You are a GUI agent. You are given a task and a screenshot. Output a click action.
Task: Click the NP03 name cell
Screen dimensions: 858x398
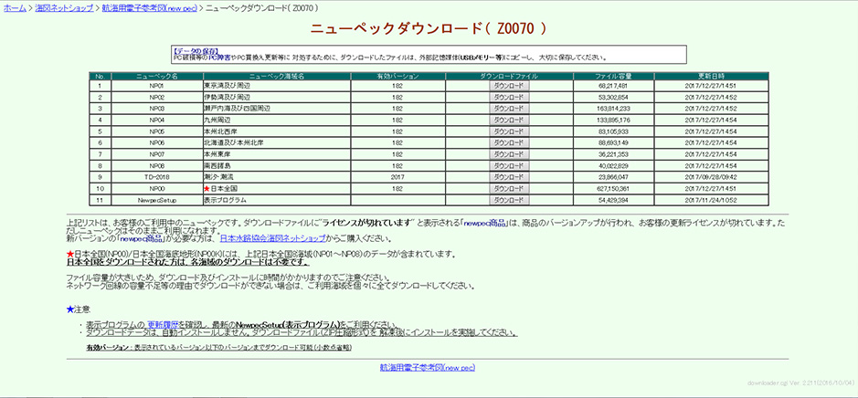156,109
